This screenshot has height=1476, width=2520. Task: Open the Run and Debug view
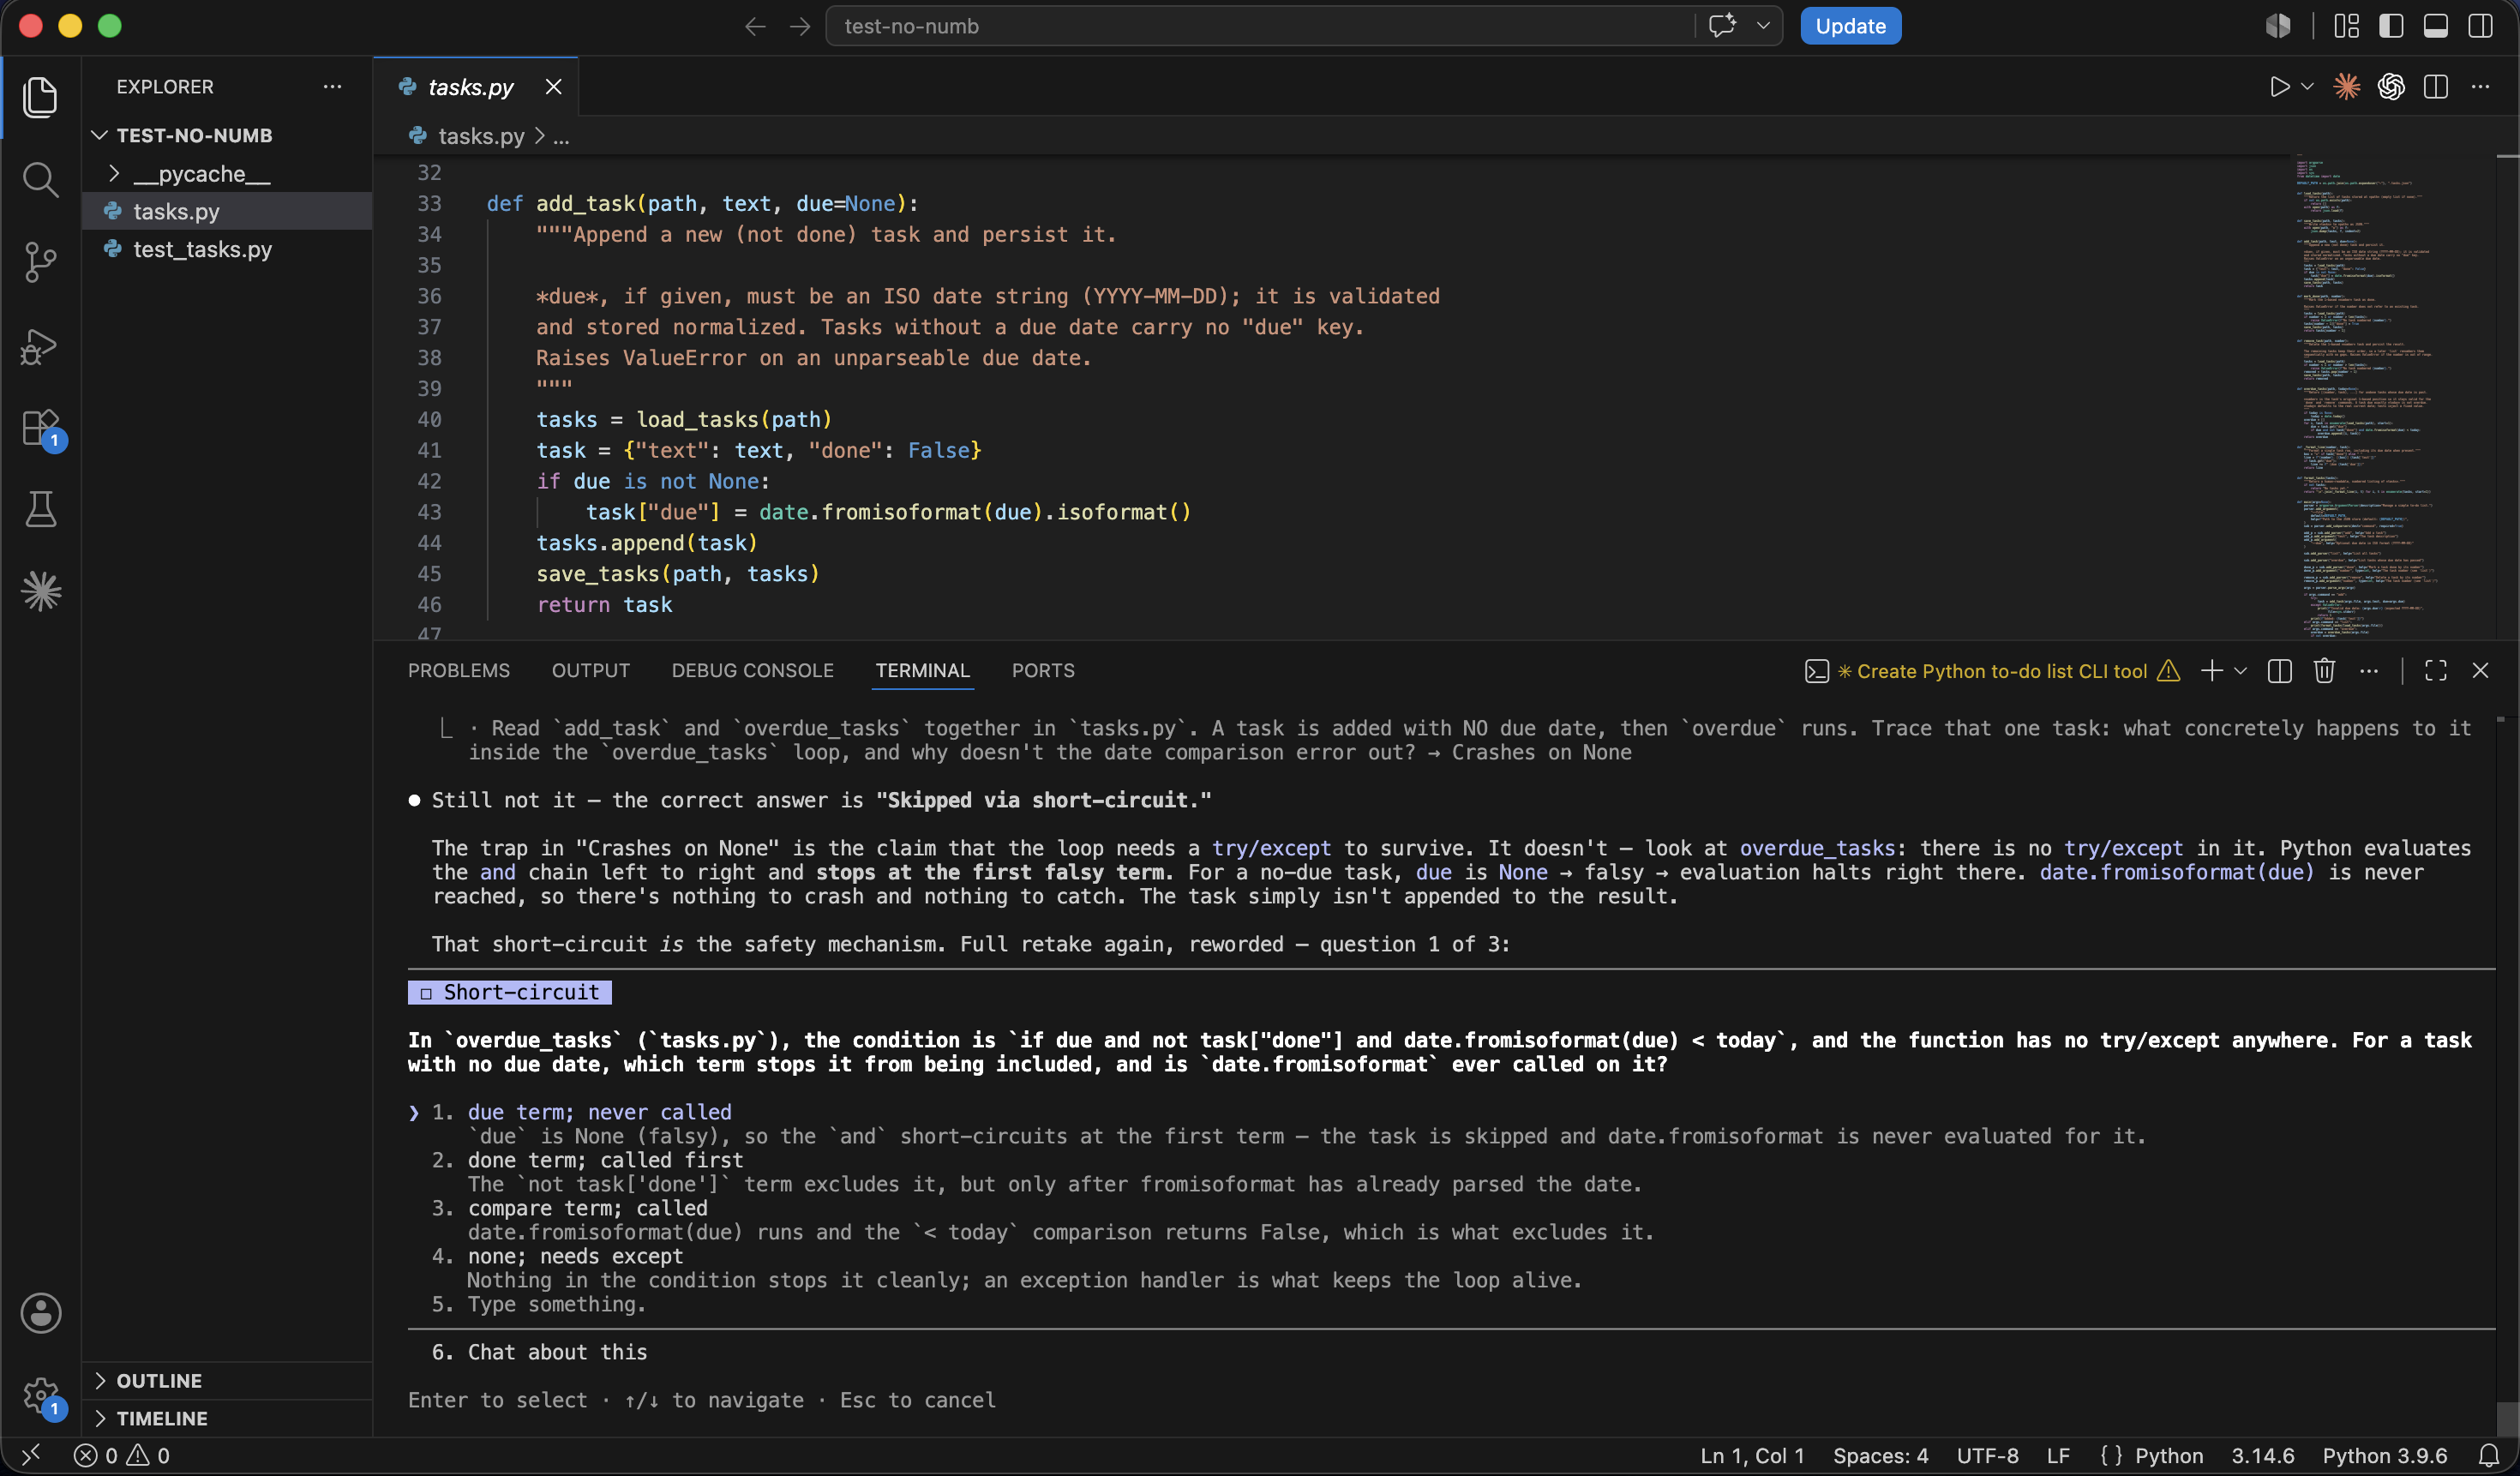coord(40,346)
